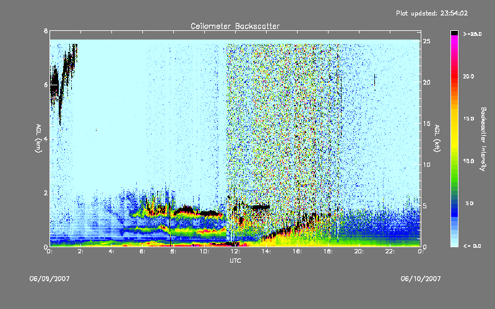Click the '>=25.0' colorbar maximum label
Image resolution: width=495 pixels, height=309 pixels.
473,34
